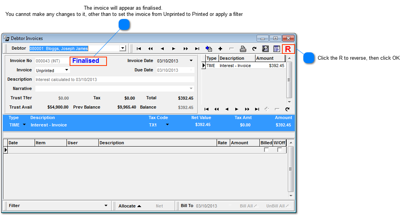Click the Description column header in lower grid
406x216 pixels.
tap(157, 143)
